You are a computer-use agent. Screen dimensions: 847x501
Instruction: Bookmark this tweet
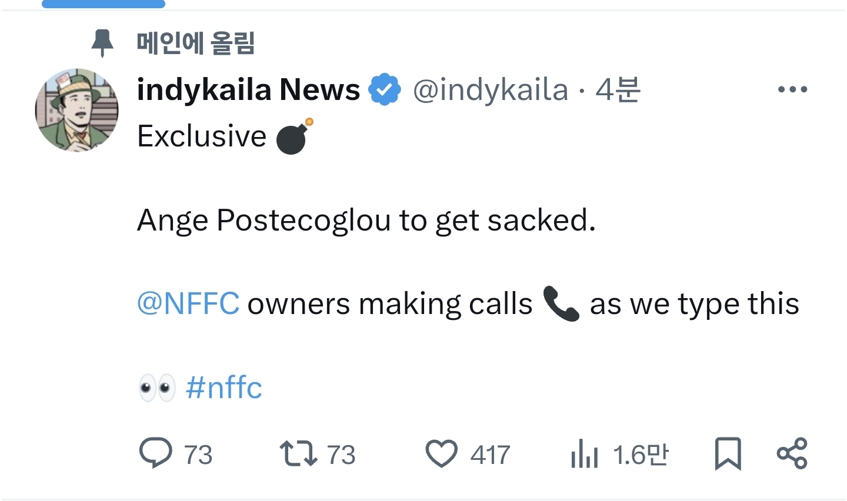tap(728, 454)
